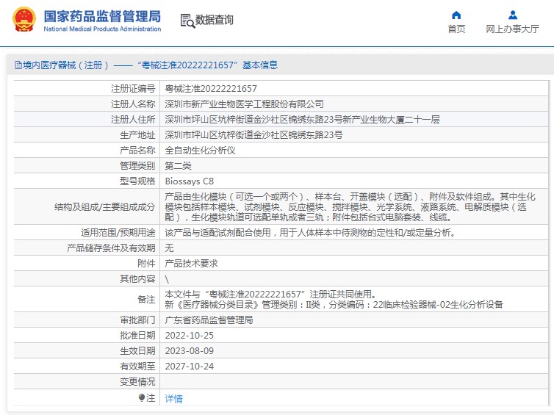The image size is (554, 415).
Task: Click the 管理类别 label
Action: point(137,166)
